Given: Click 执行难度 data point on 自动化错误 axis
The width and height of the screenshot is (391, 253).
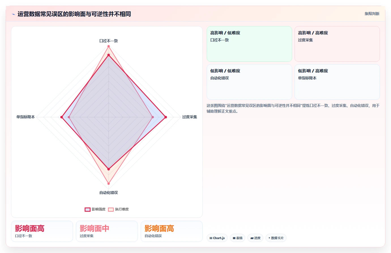Looking at the screenshot, I should (108, 184).
